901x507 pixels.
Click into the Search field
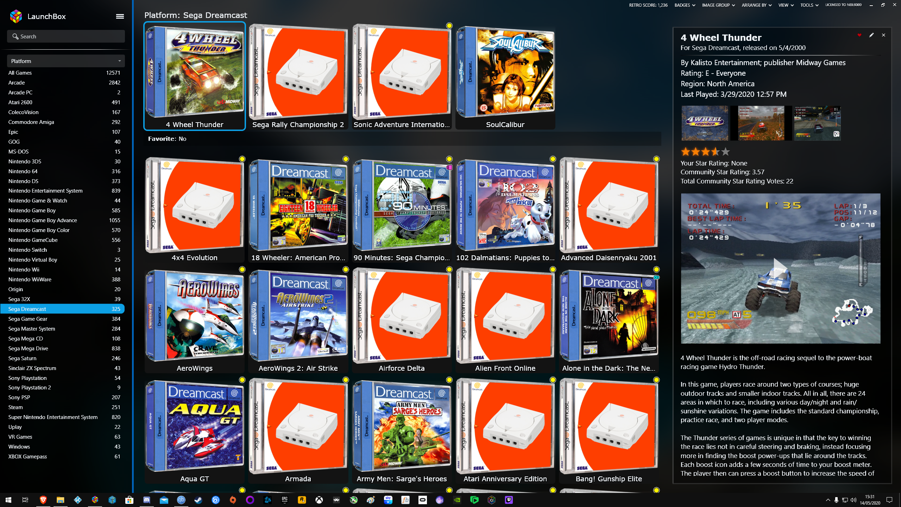pos(66,36)
